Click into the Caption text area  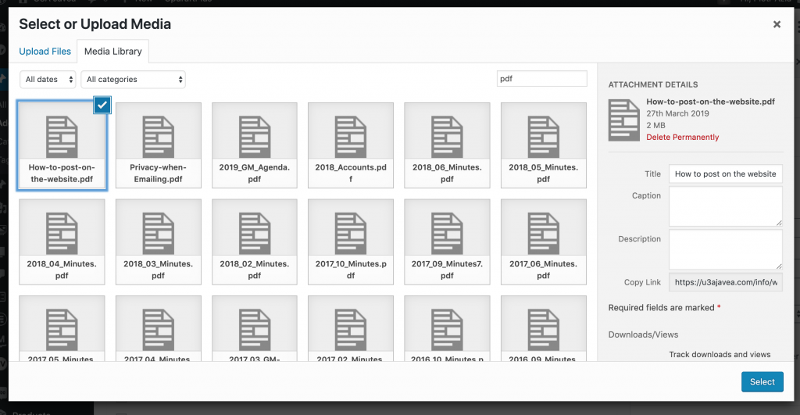coord(726,206)
